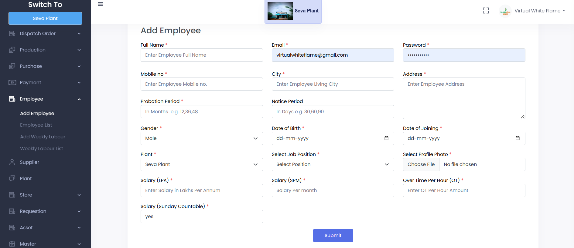Click the hamburger menu icon
Viewport: 574px width, 248px height.
[x=100, y=4]
